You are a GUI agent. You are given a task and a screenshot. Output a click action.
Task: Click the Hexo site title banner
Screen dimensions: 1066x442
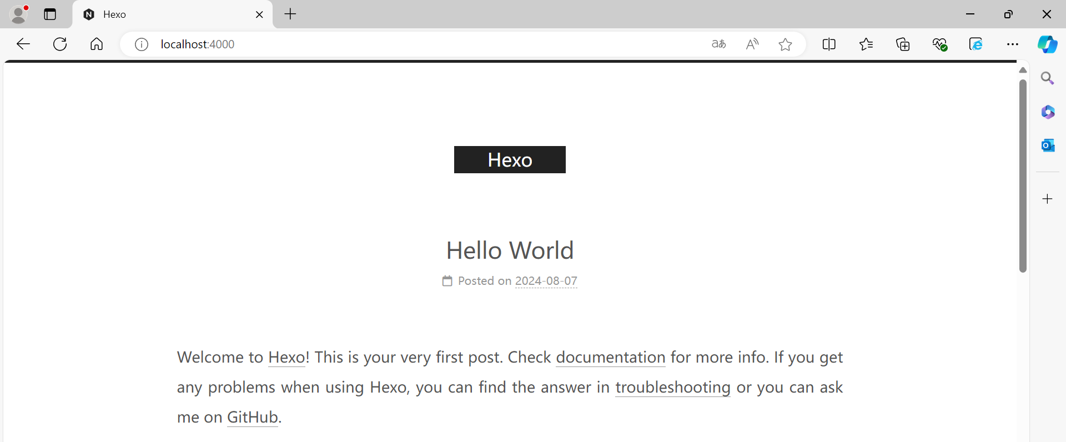510,160
